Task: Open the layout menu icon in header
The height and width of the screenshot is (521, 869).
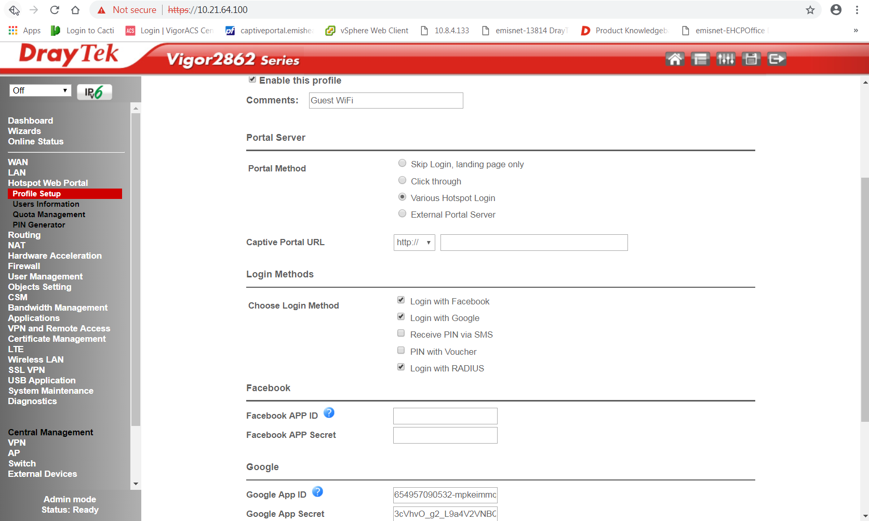Action: tap(700, 59)
